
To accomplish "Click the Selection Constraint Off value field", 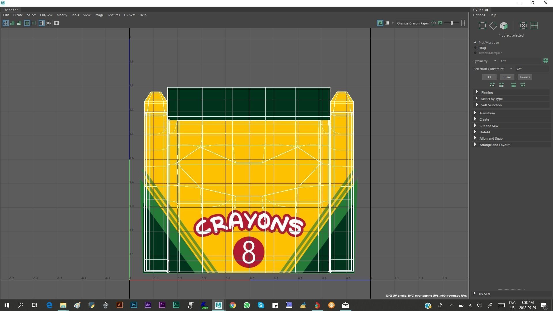I will pyautogui.click(x=532, y=69).
